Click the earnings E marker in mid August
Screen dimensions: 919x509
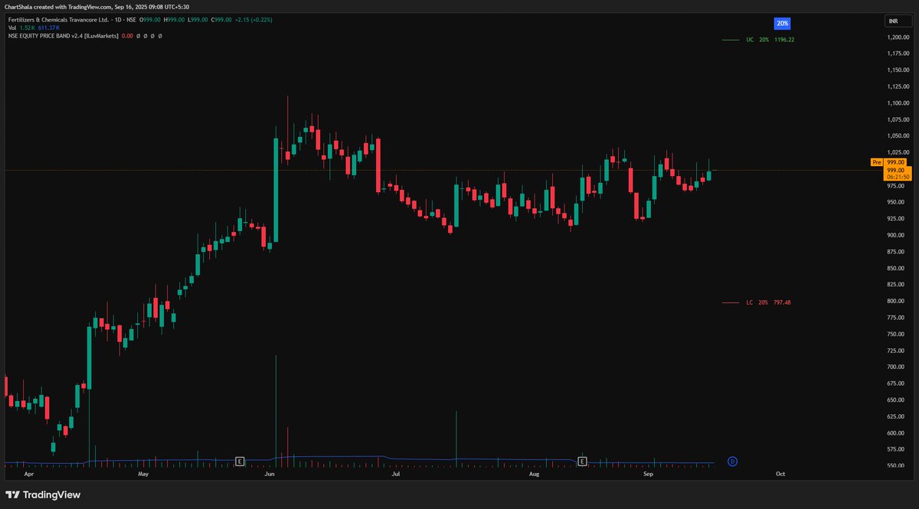(x=582, y=462)
